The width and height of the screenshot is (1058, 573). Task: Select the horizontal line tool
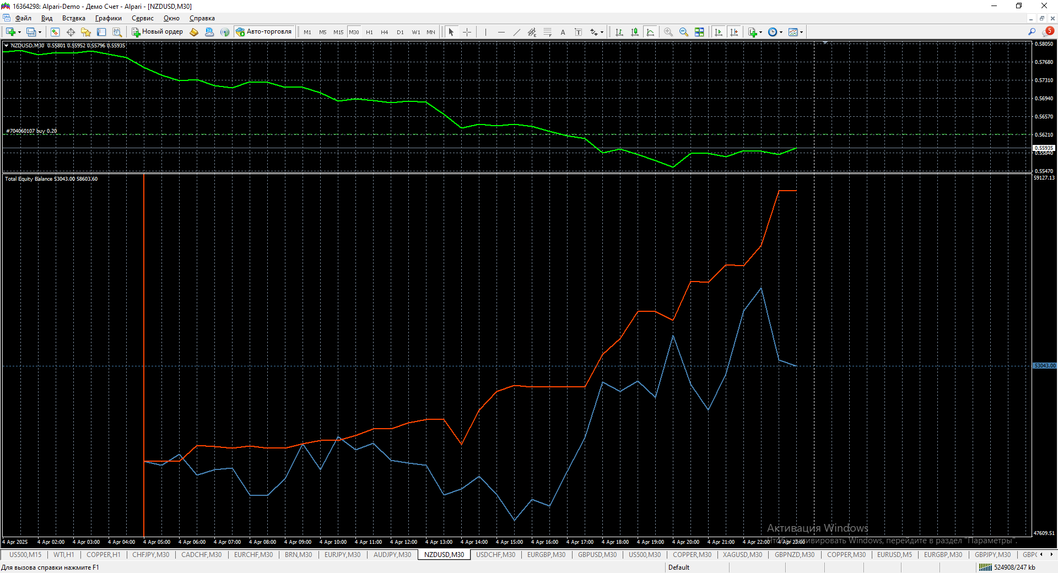tap(501, 32)
